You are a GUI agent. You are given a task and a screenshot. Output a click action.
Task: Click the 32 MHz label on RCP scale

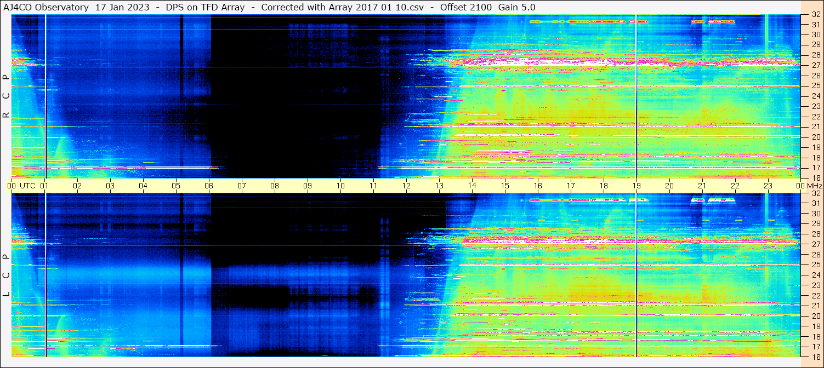tap(815, 15)
